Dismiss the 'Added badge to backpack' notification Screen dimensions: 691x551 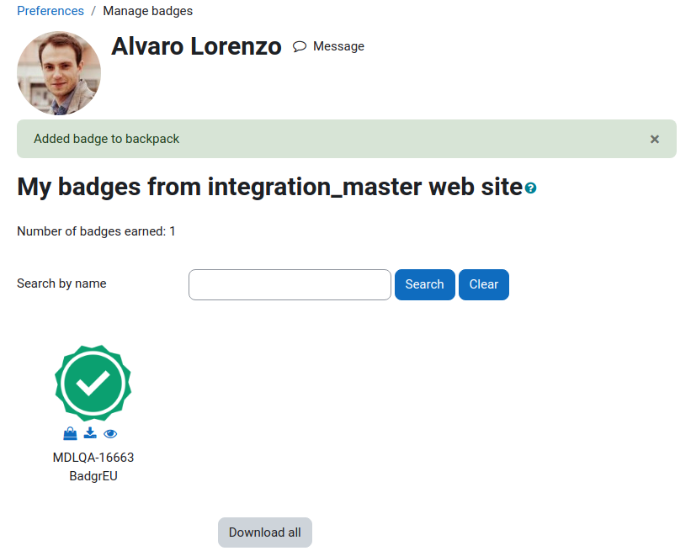click(655, 139)
